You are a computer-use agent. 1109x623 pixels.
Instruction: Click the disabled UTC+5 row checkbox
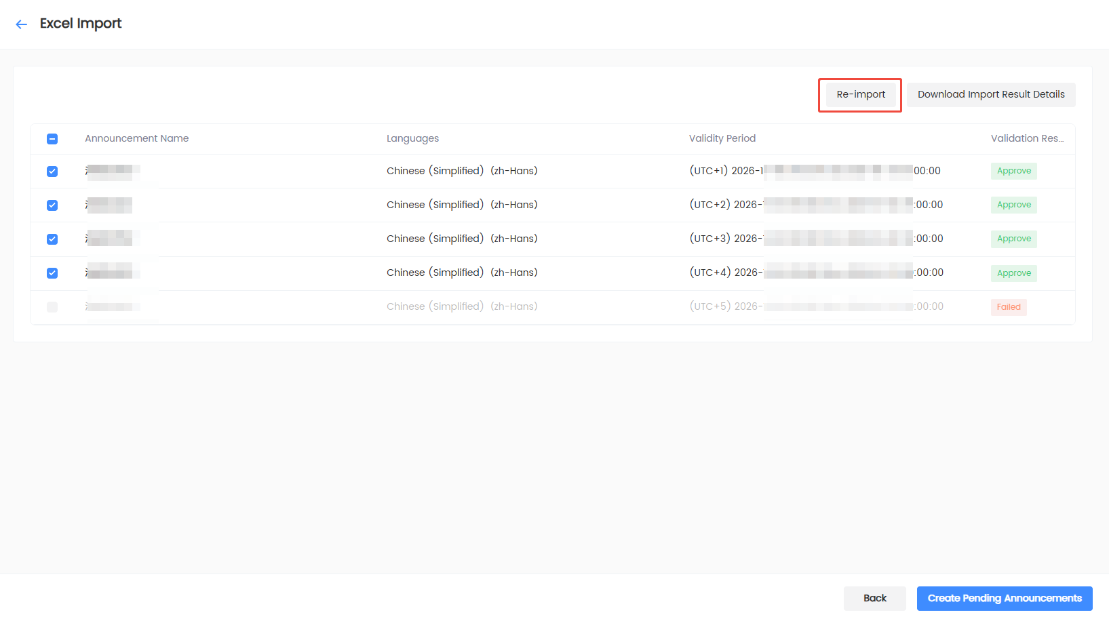point(52,307)
